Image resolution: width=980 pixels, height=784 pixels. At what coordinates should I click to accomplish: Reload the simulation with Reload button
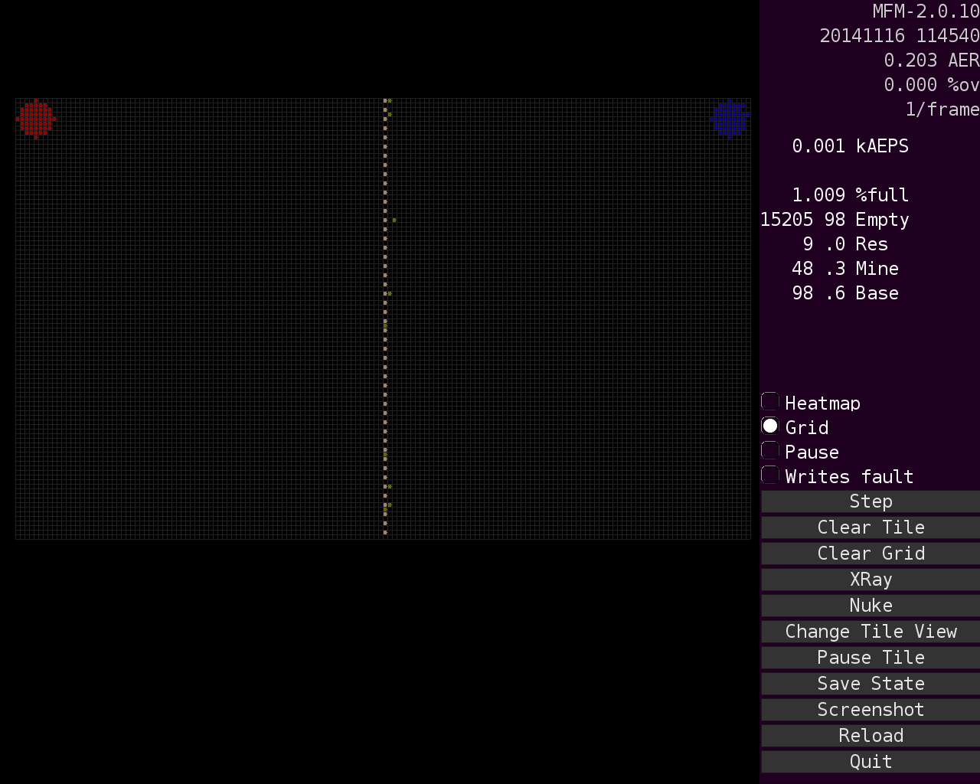click(871, 736)
